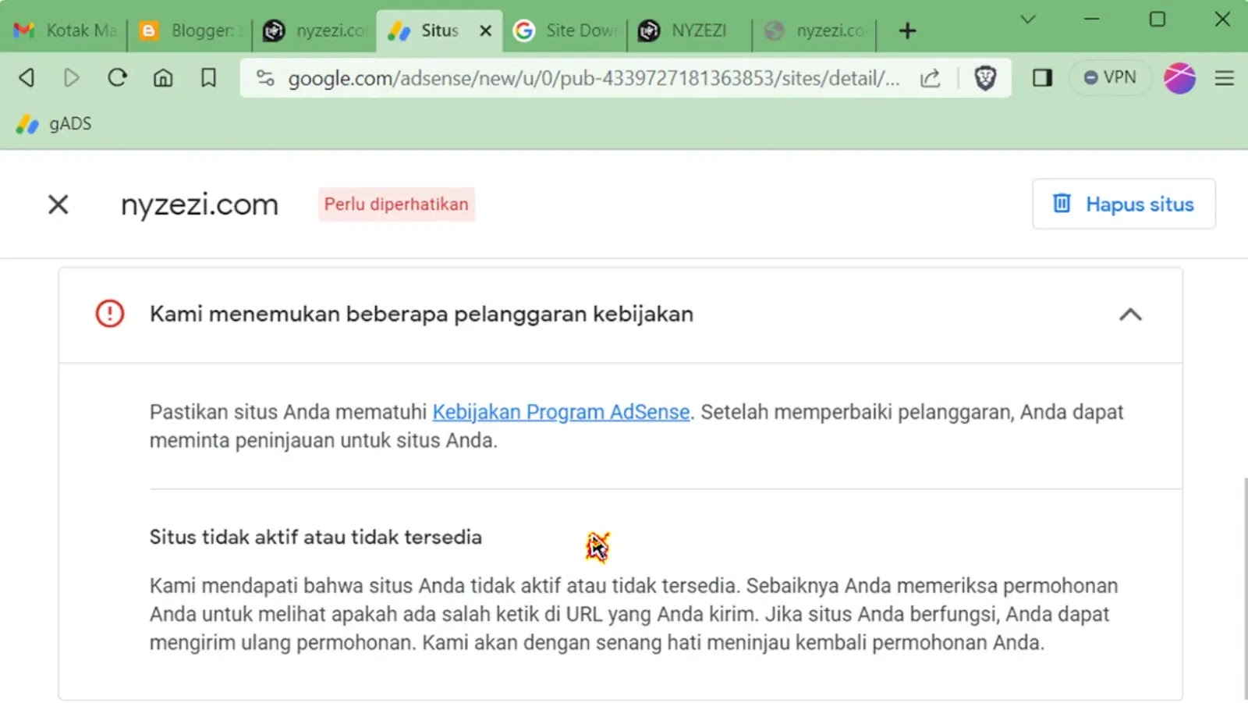This screenshot has width=1248, height=703.
Task: Open the browser home page
Action: coord(162,77)
